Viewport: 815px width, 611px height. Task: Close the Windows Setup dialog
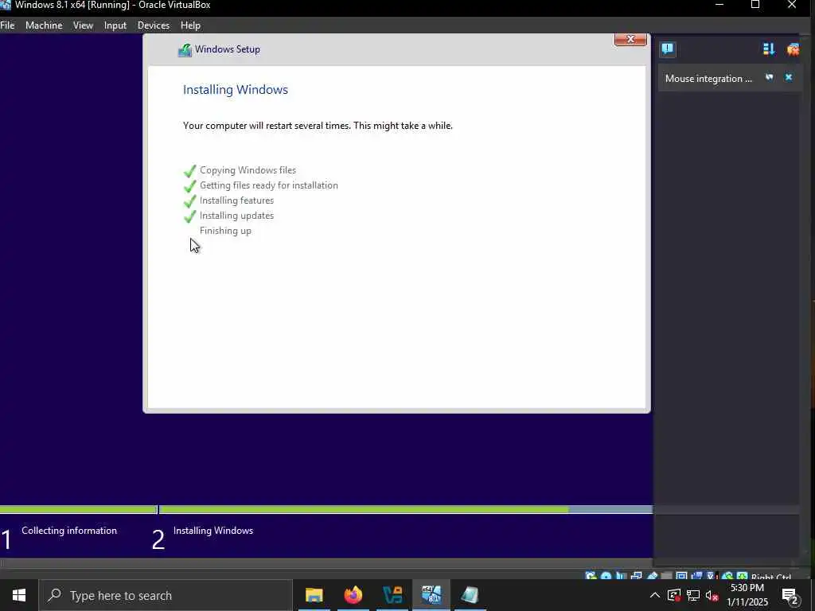tap(630, 40)
